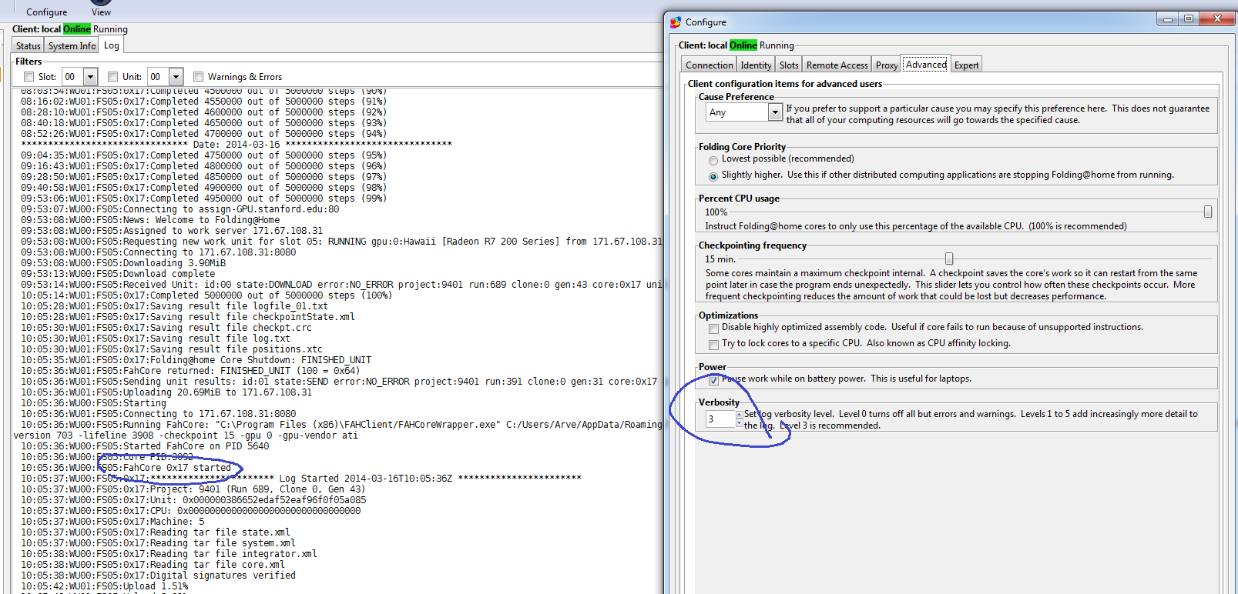The image size is (1238, 594).
Task: Click the 'Date: 2014-03-16' log line
Action: (237, 145)
